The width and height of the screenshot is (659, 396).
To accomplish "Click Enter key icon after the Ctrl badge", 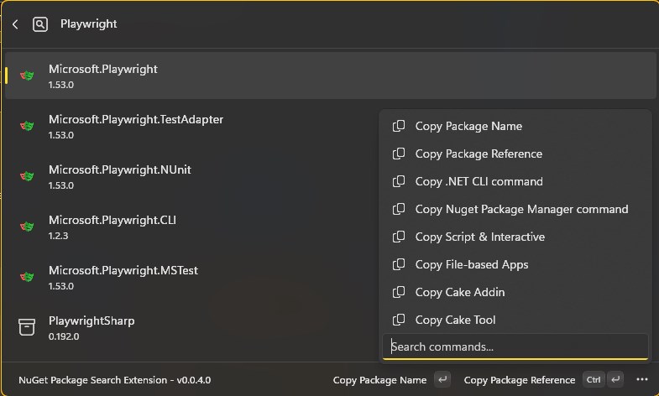I will point(615,379).
